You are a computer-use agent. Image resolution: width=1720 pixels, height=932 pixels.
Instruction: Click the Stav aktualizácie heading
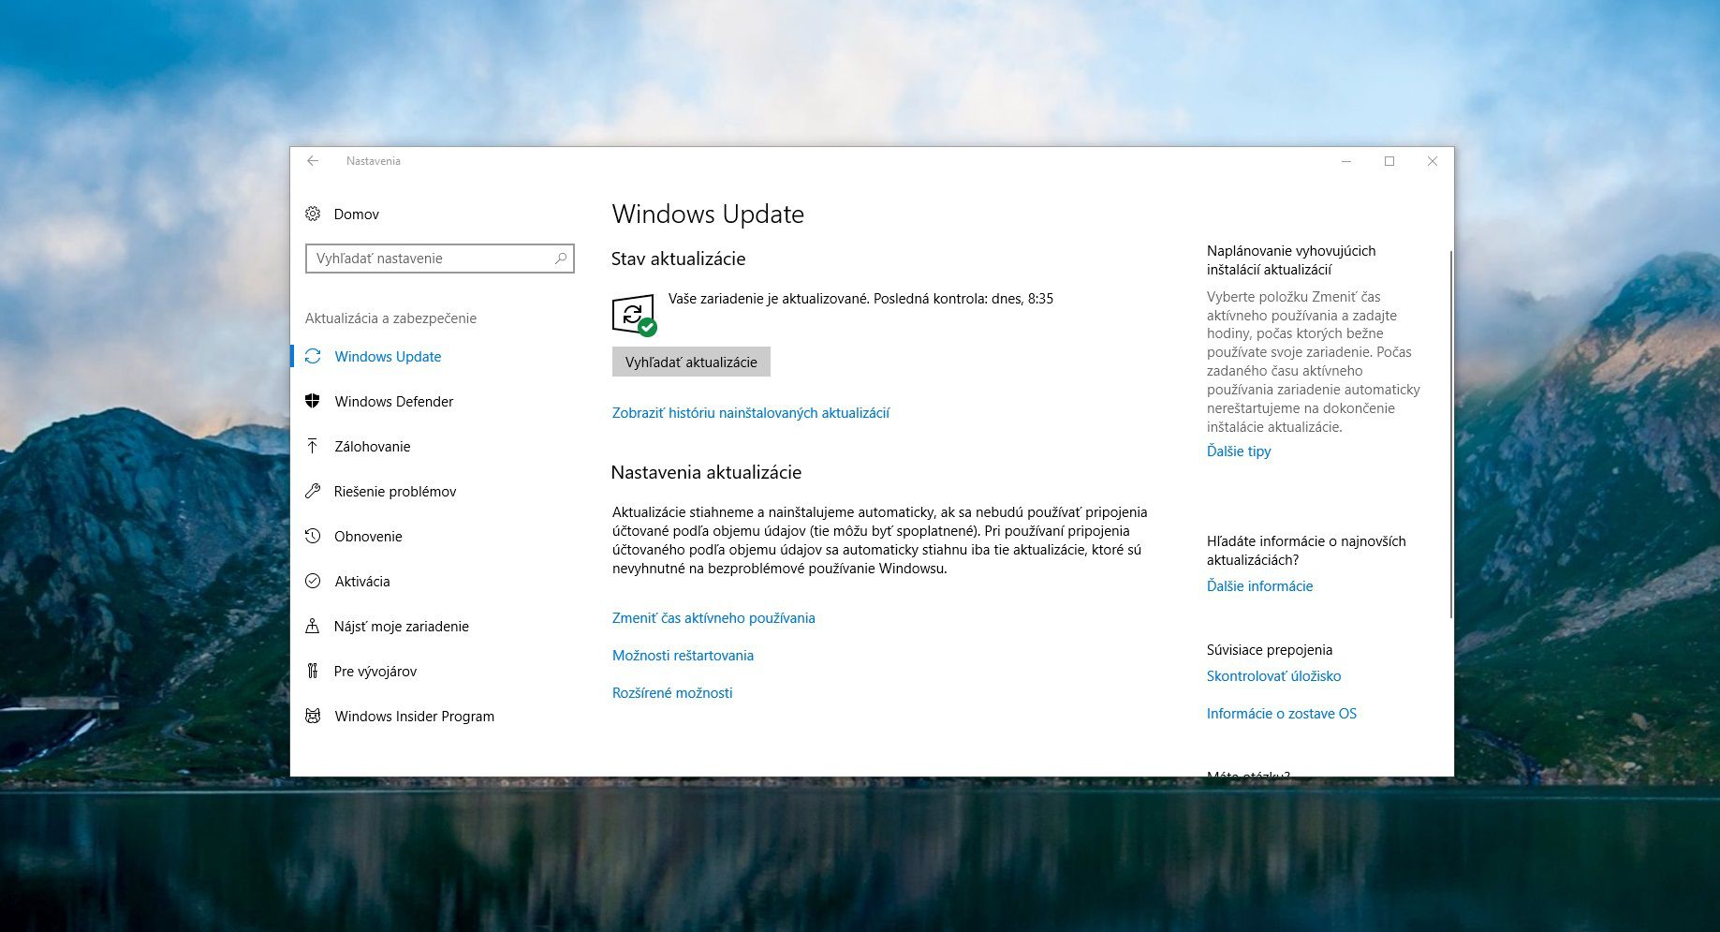tap(678, 259)
